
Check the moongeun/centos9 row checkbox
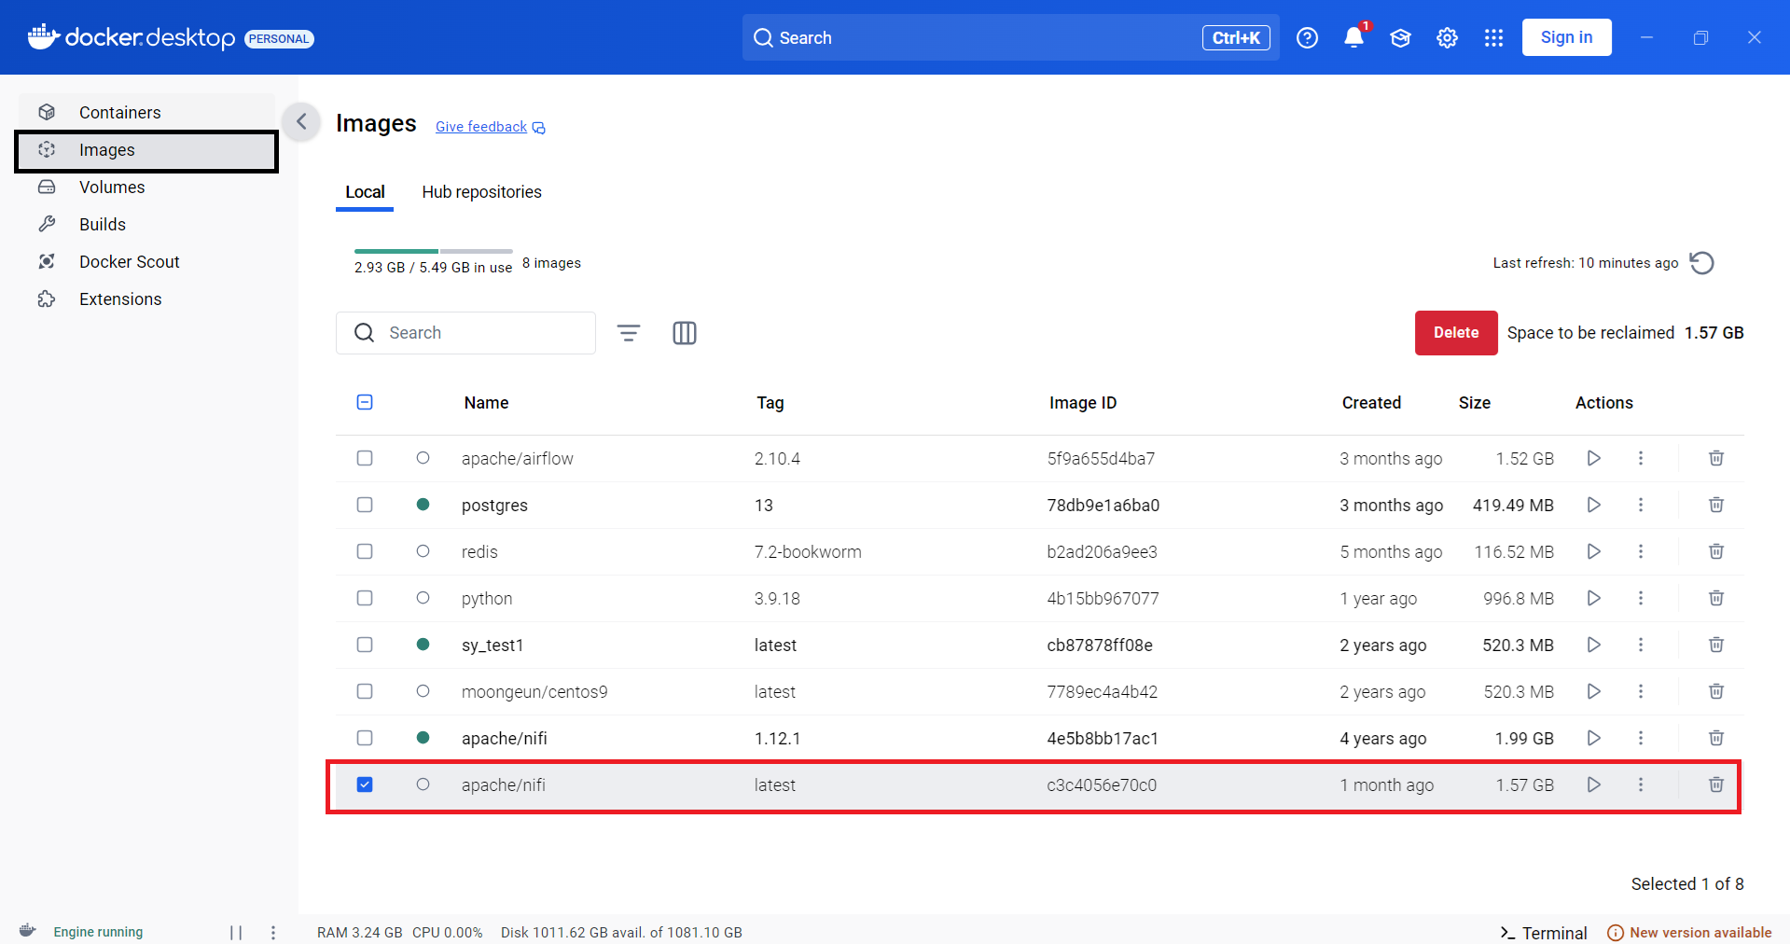[365, 691]
